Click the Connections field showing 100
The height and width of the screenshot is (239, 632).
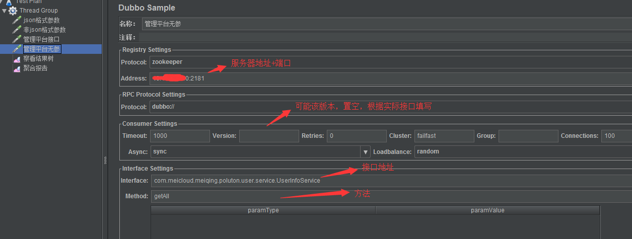pos(617,136)
